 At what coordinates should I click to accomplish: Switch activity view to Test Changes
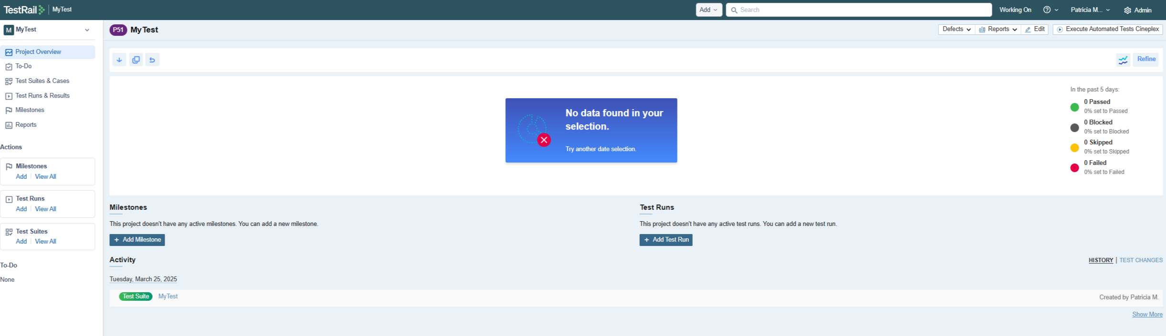1141,260
